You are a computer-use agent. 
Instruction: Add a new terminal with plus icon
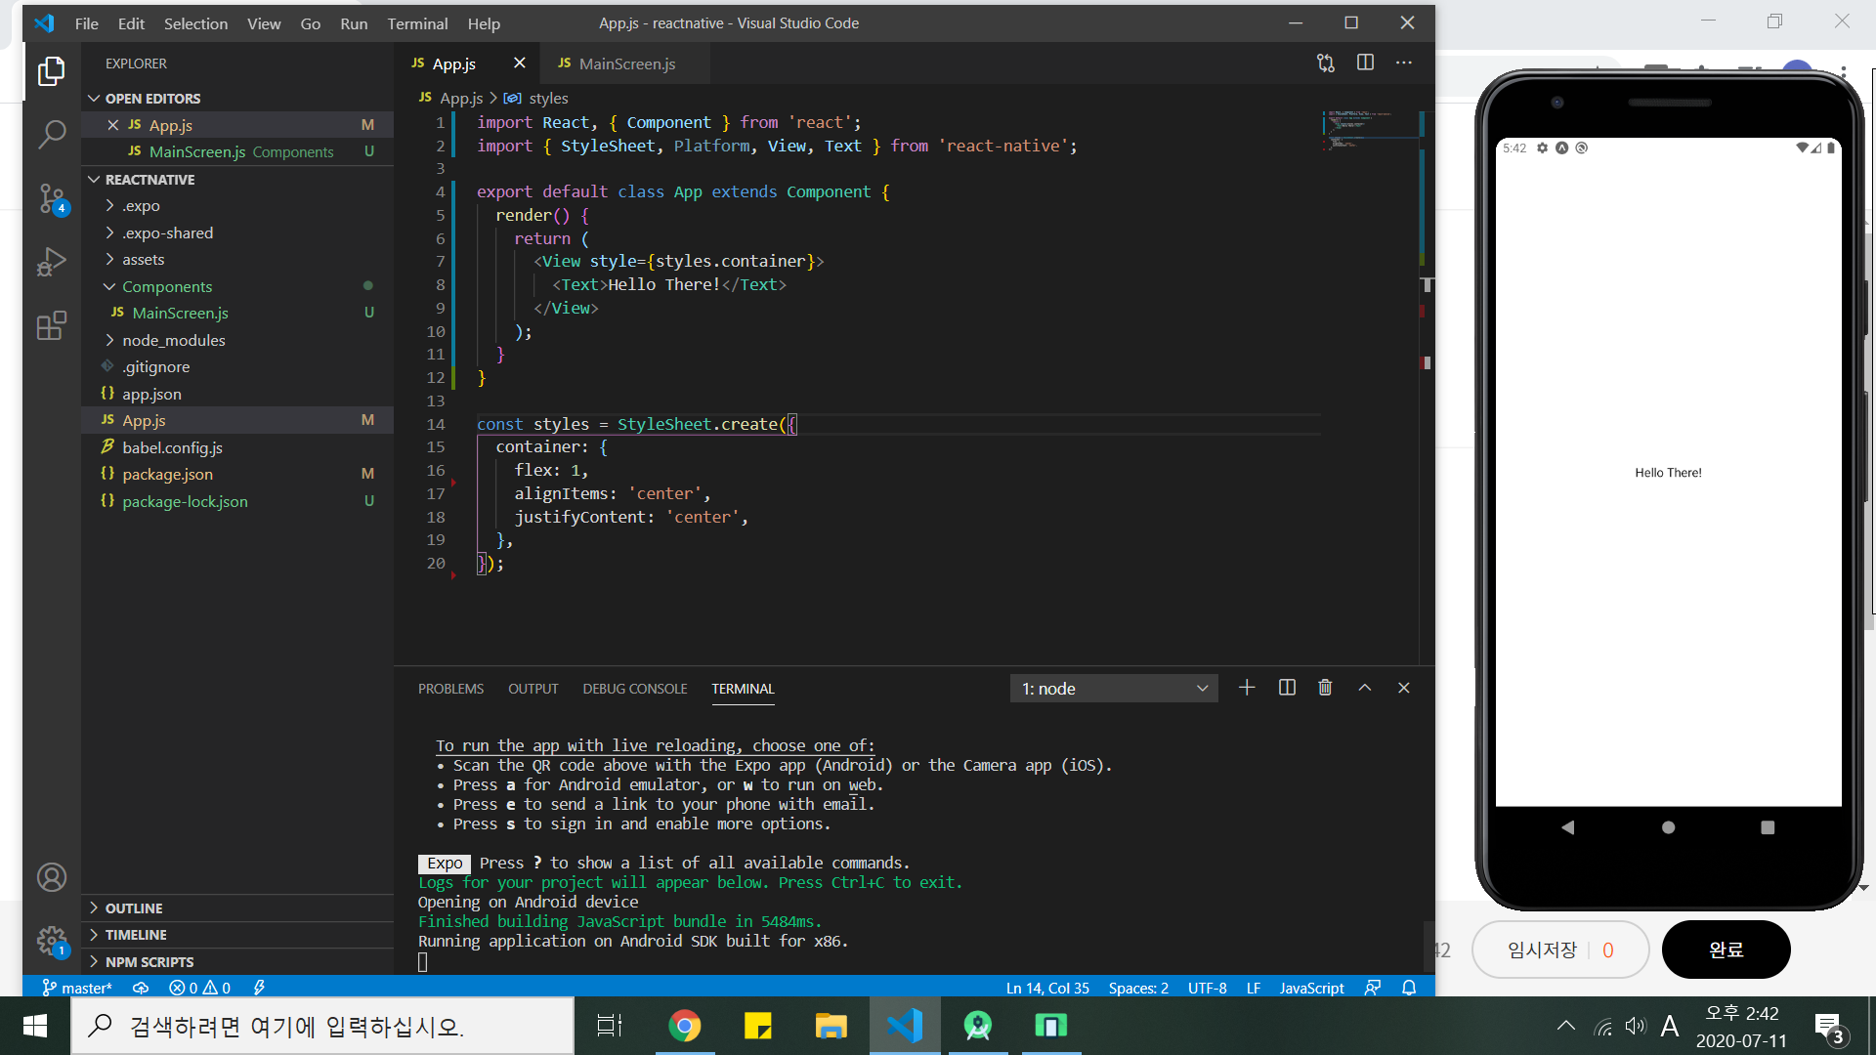1247,688
